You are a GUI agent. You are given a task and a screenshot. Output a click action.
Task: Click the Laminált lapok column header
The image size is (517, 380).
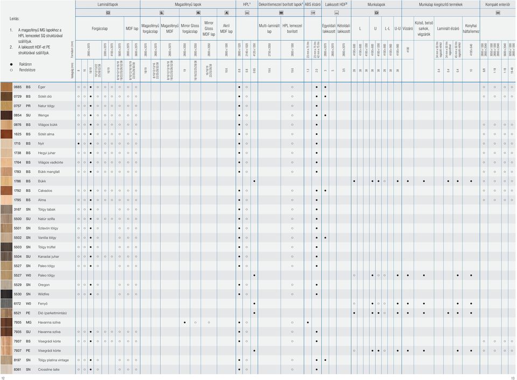(x=108, y=5)
